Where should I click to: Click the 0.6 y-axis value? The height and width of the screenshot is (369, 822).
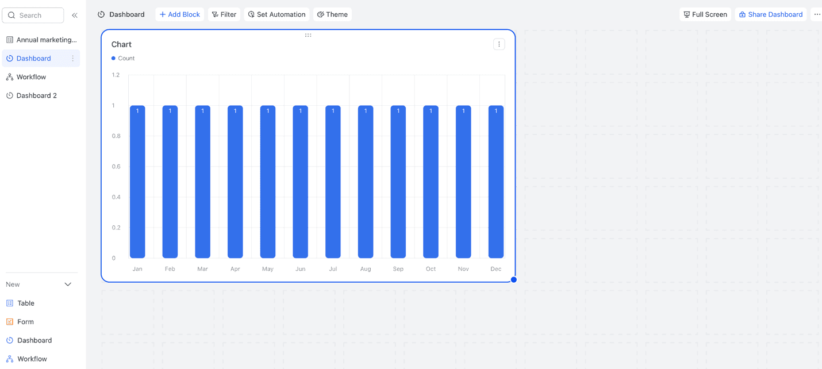(116, 167)
